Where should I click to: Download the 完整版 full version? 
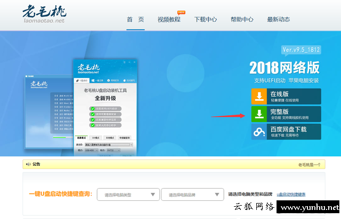pos(286,114)
